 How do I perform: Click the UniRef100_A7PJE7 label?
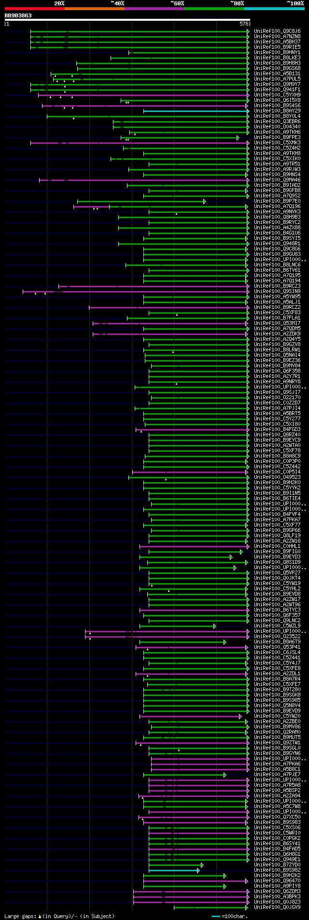277,775
